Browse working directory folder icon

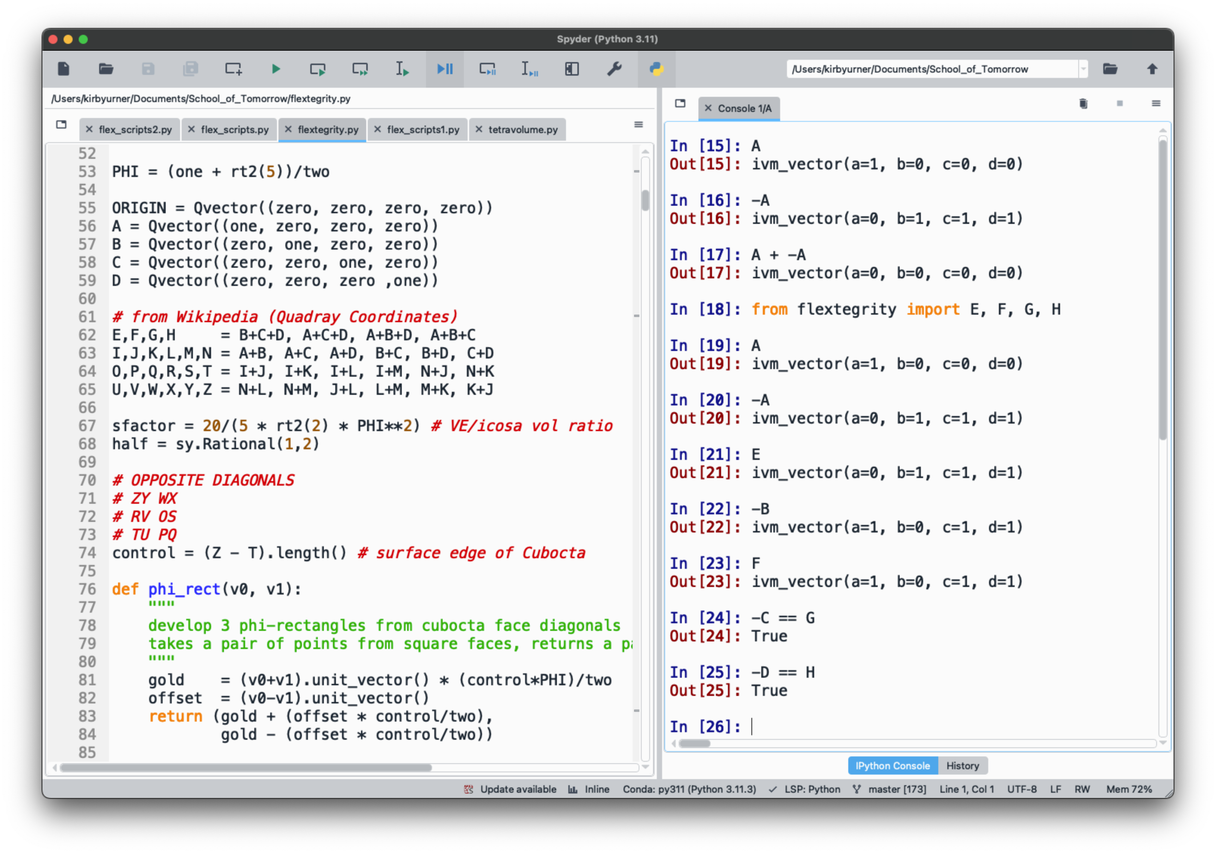(1110, 69)
